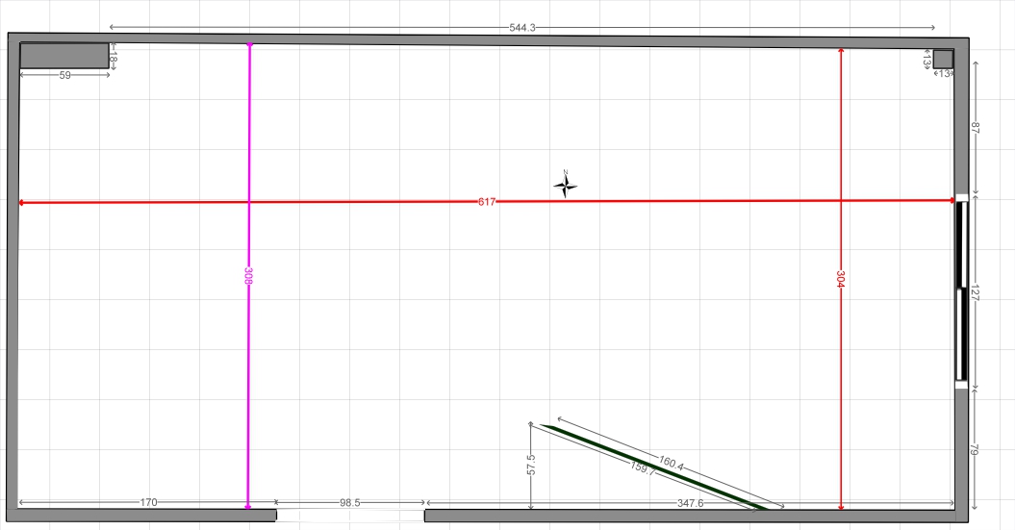Select the red 304 vertical dimension label
1015x530 pixels.
click(840, 279)
